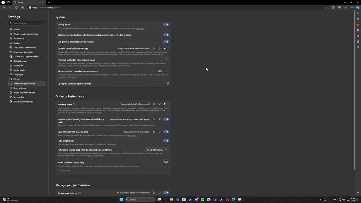This screenshot has height=203, width=361.
Task: Open Profiles settings section
Action: 26,29
